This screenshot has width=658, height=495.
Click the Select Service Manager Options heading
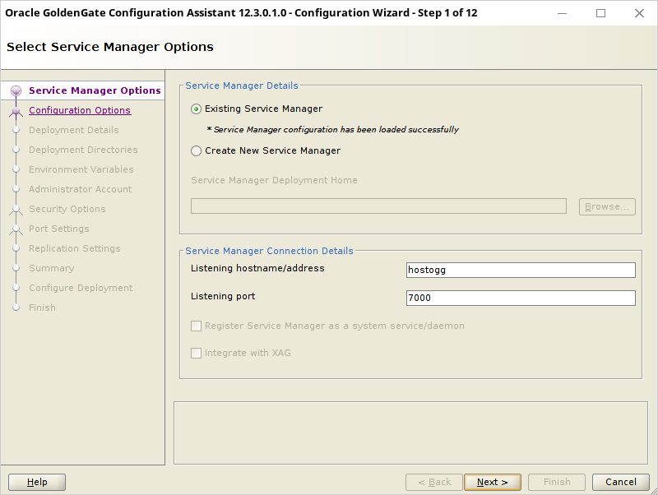point(110,47)
